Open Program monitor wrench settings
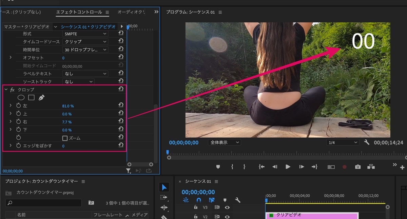Screen dimensions: 407x219 [x=367, y=142]
